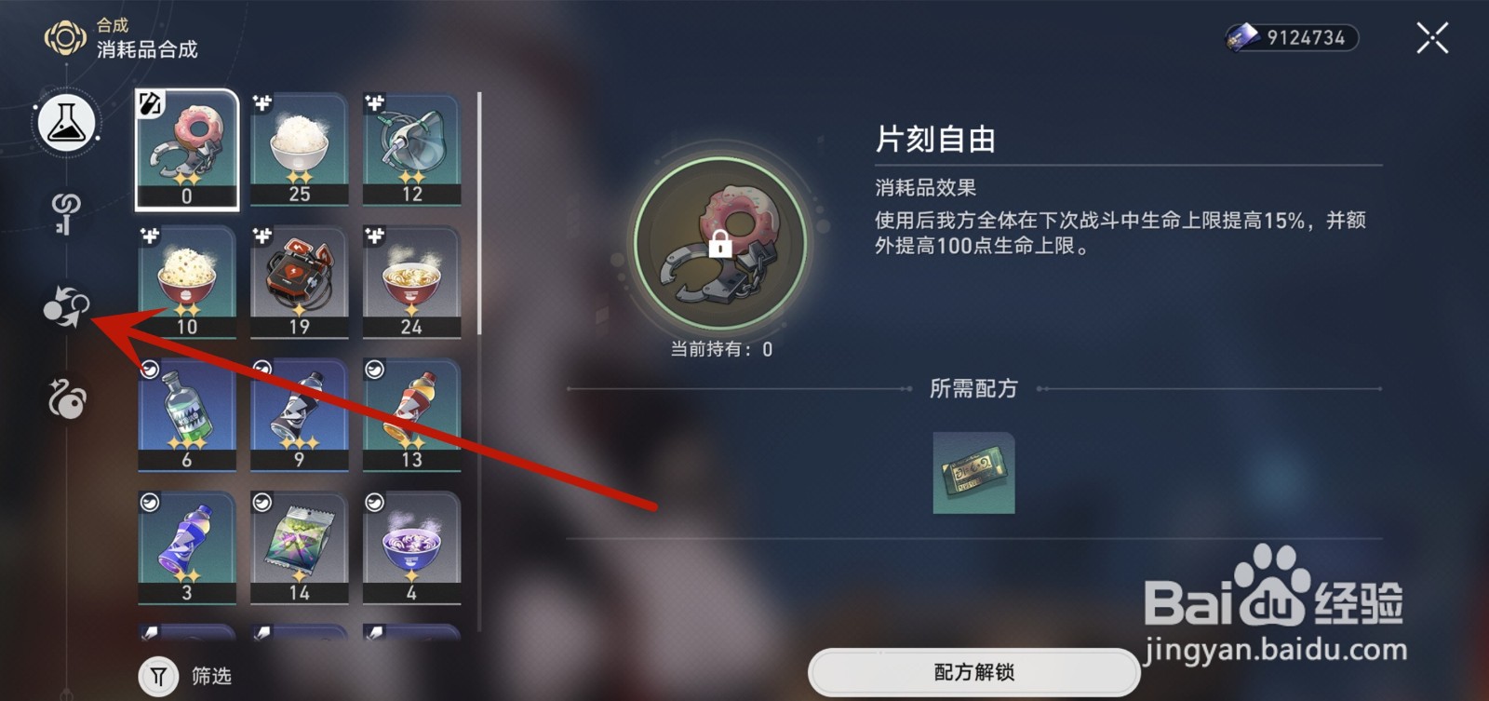Choose the green bottle item with count 6

pos(187,415)
